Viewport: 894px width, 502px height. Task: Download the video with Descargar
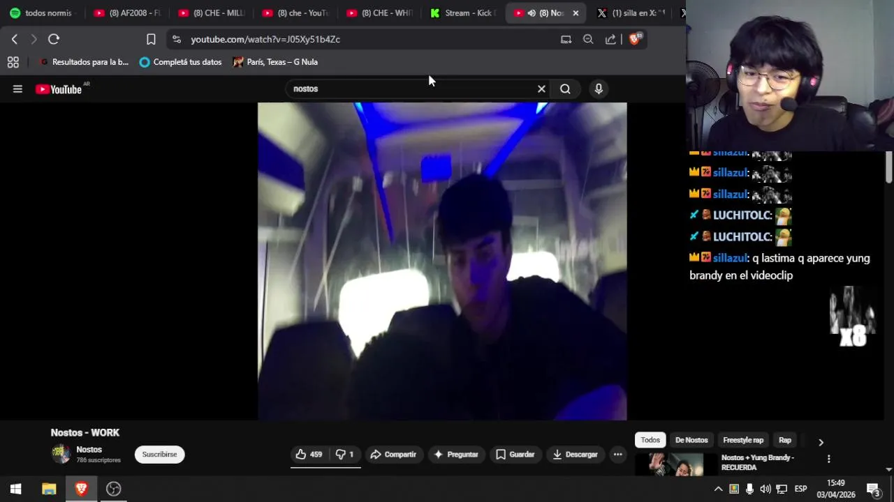point(575,455)
